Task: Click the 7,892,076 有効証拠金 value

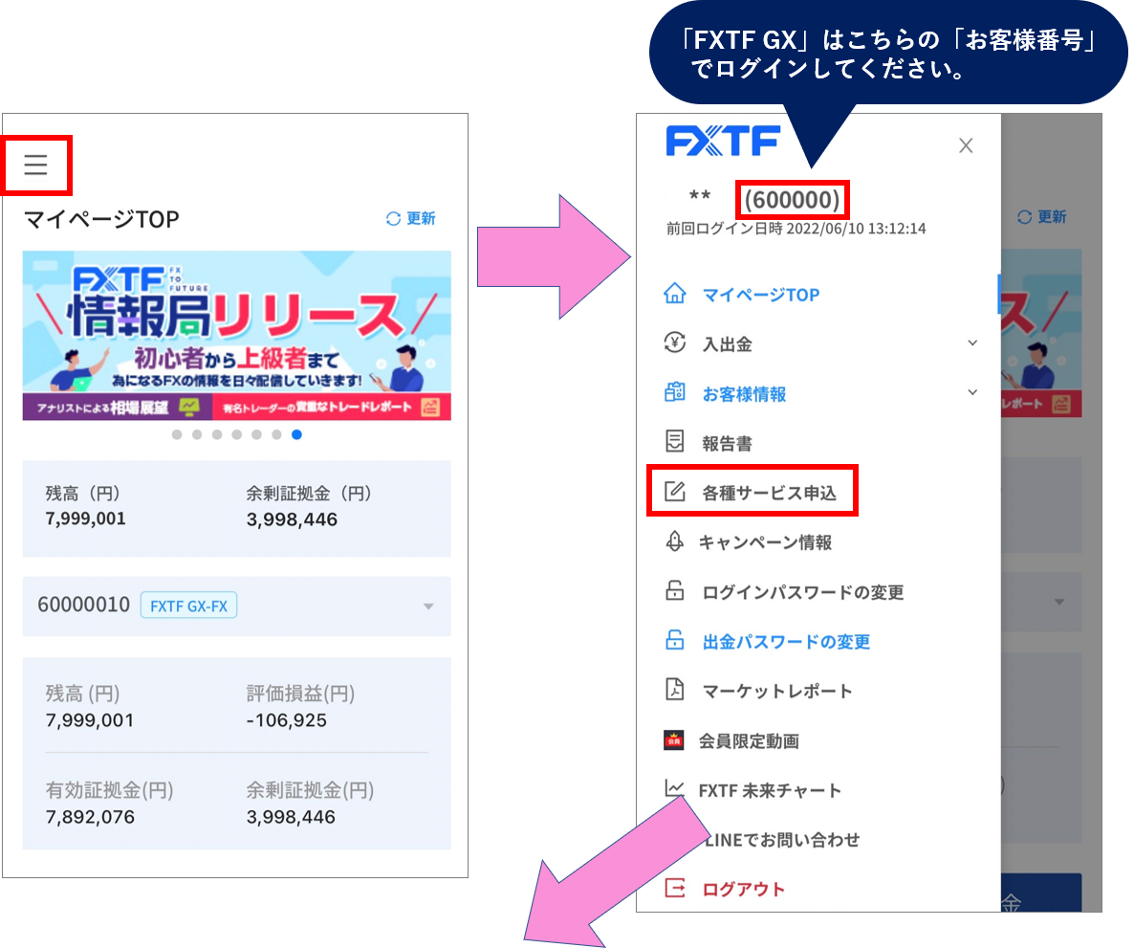Action: pos(90,817)
